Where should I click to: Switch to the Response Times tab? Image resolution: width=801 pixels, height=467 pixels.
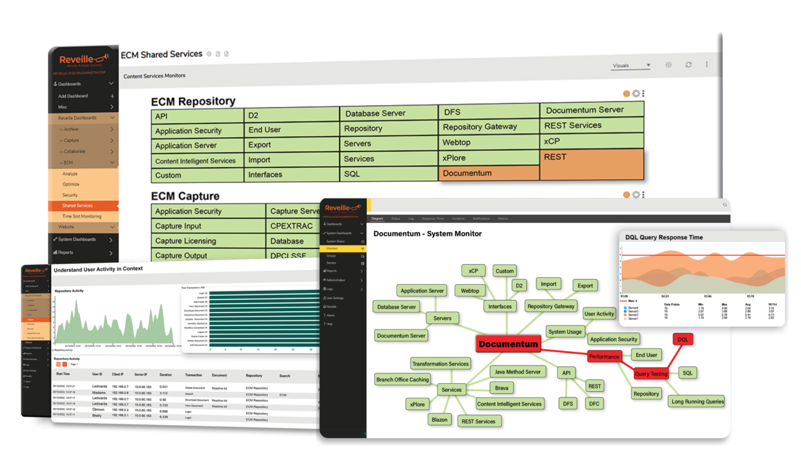[x=434, y=218]
